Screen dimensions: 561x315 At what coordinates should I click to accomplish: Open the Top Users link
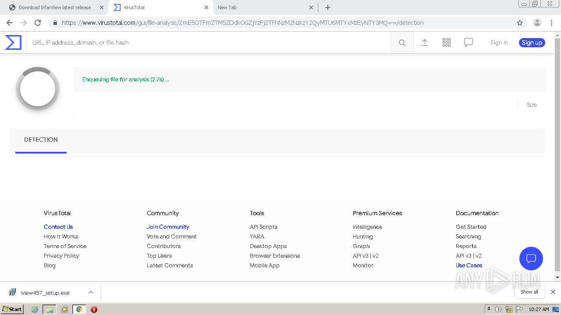[x=159, y=255]
